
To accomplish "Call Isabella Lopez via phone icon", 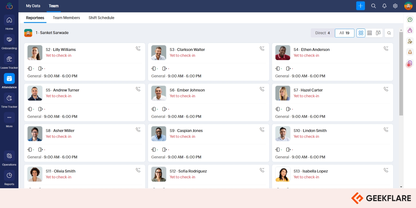I will click(x=386, y=170).
